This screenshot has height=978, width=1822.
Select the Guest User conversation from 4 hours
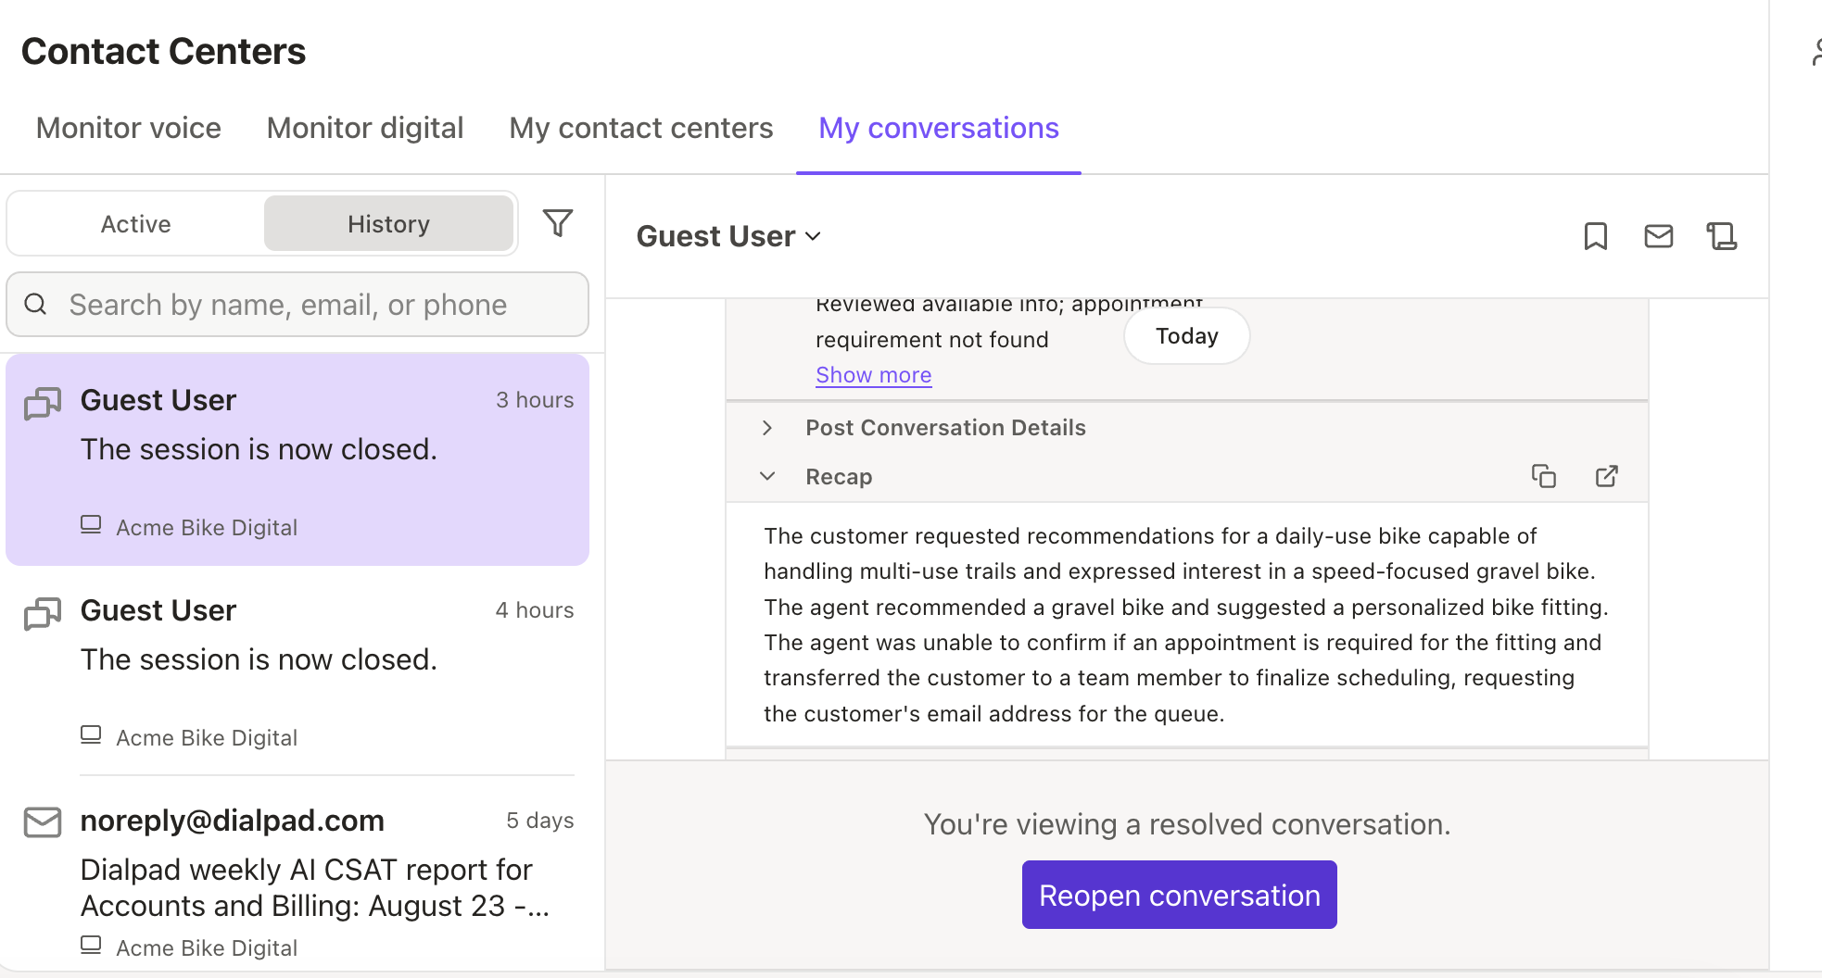(297, 670)
